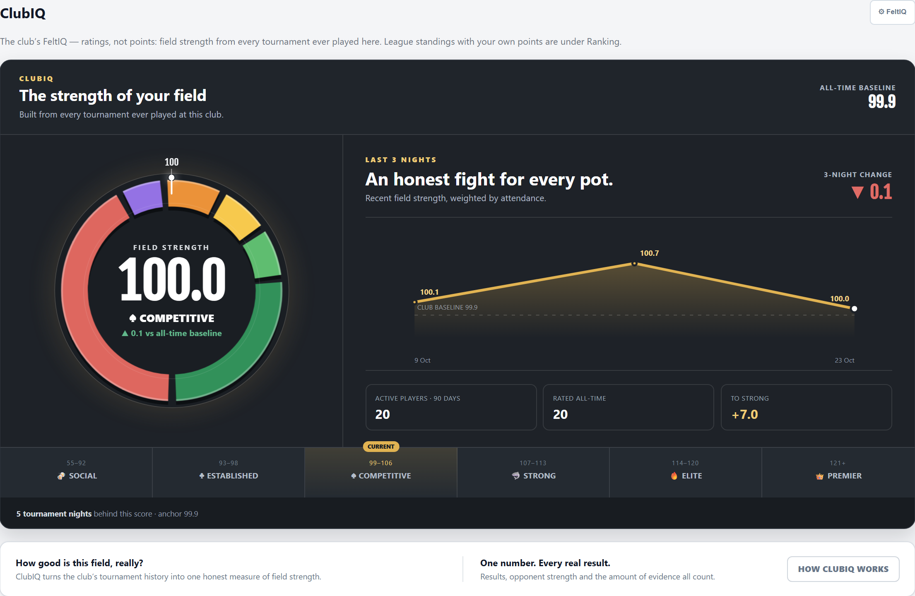Click the CLUB BASELINE 99.9 label
The width and height of the screenshot is (915, 596).
[x=447, y=308]
